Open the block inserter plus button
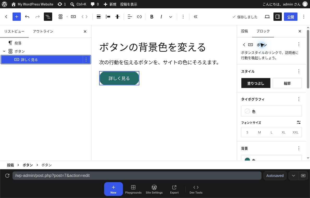The image size is (310, 198). click(x=17, y=17)
